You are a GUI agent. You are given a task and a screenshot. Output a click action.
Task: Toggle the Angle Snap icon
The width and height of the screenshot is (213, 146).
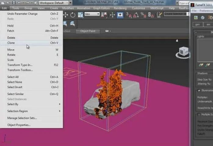tap(135, 14)
